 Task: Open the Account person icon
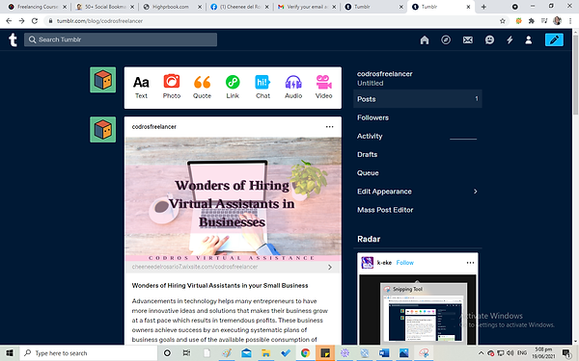[x=529, y=39]
